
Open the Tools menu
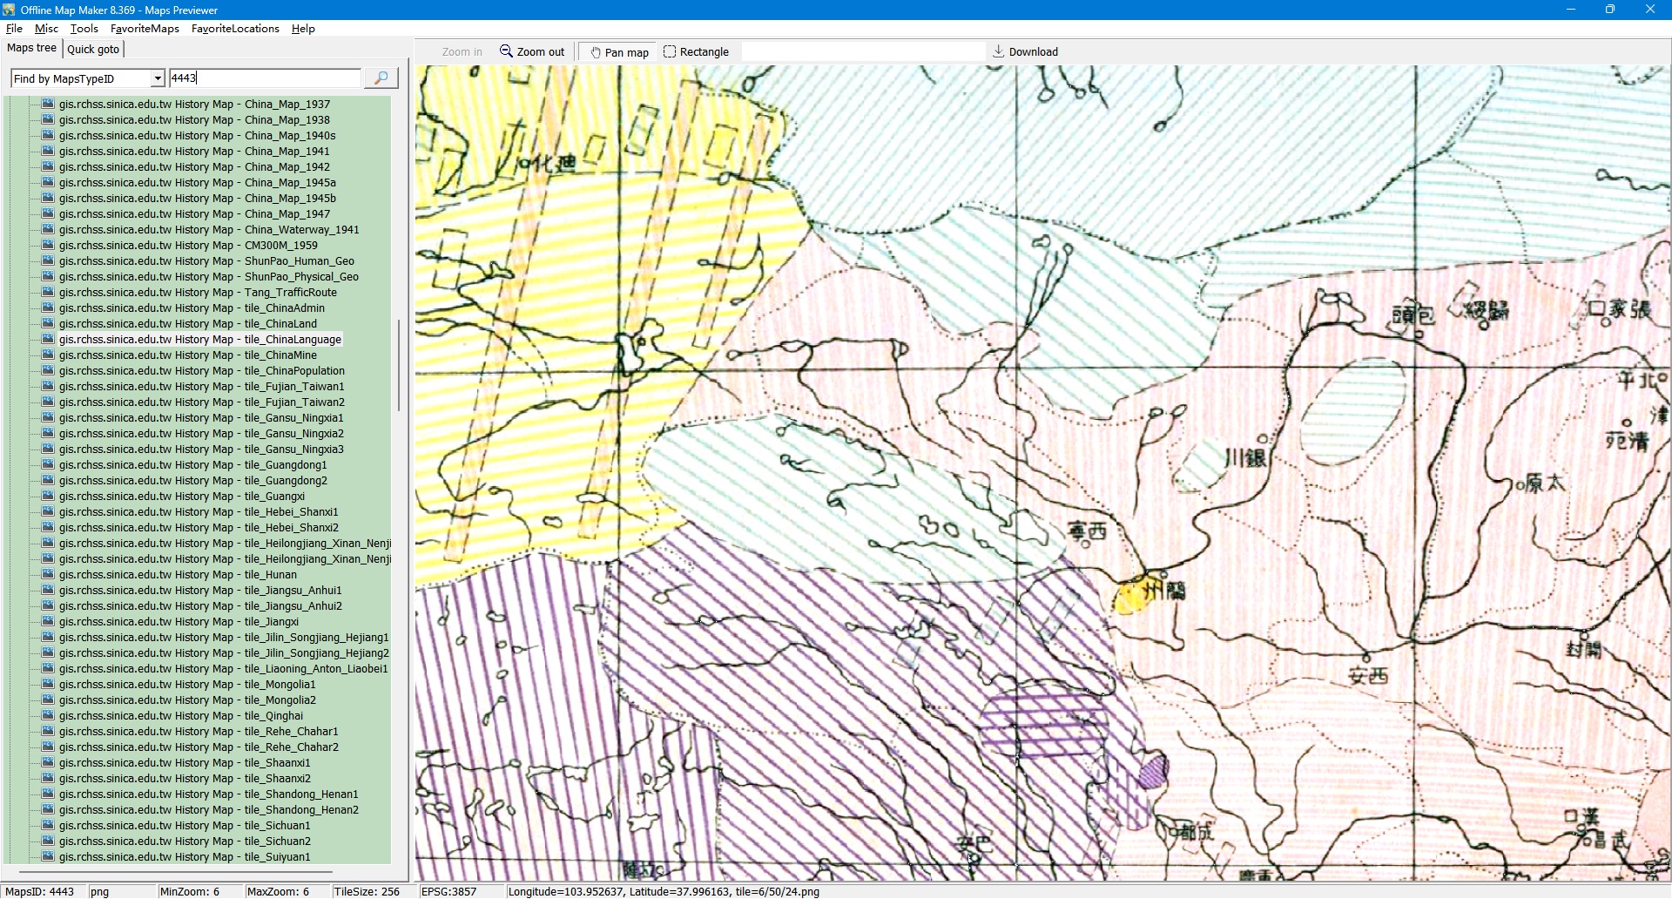(x=84, y=29)
